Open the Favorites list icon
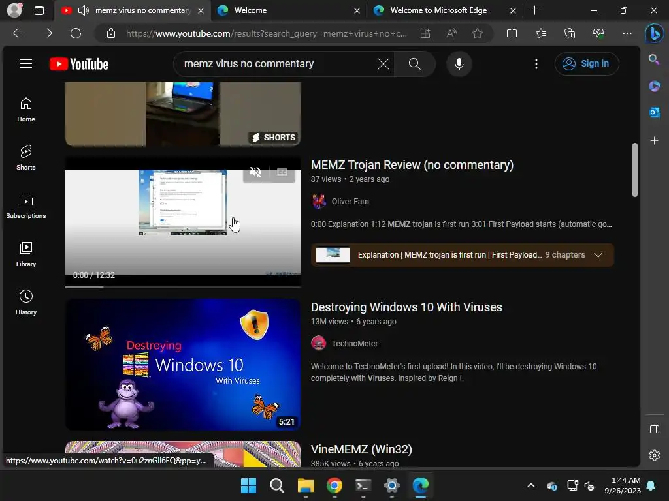The width and height of the screenshot is (669, 501). click(541, 33)
